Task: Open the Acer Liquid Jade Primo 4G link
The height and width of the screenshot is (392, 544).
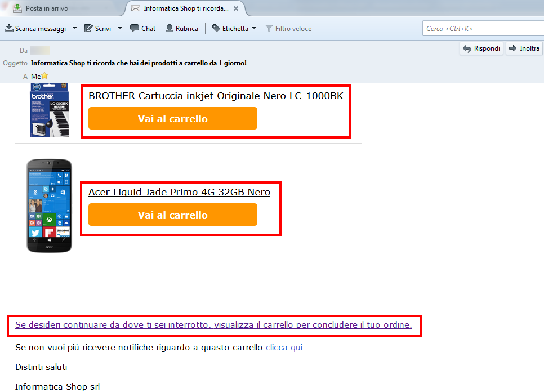Action: (x=180, y=192)
